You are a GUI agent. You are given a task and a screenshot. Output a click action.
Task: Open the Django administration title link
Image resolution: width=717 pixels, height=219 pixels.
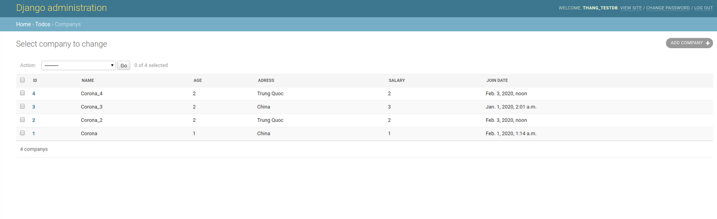61,8
